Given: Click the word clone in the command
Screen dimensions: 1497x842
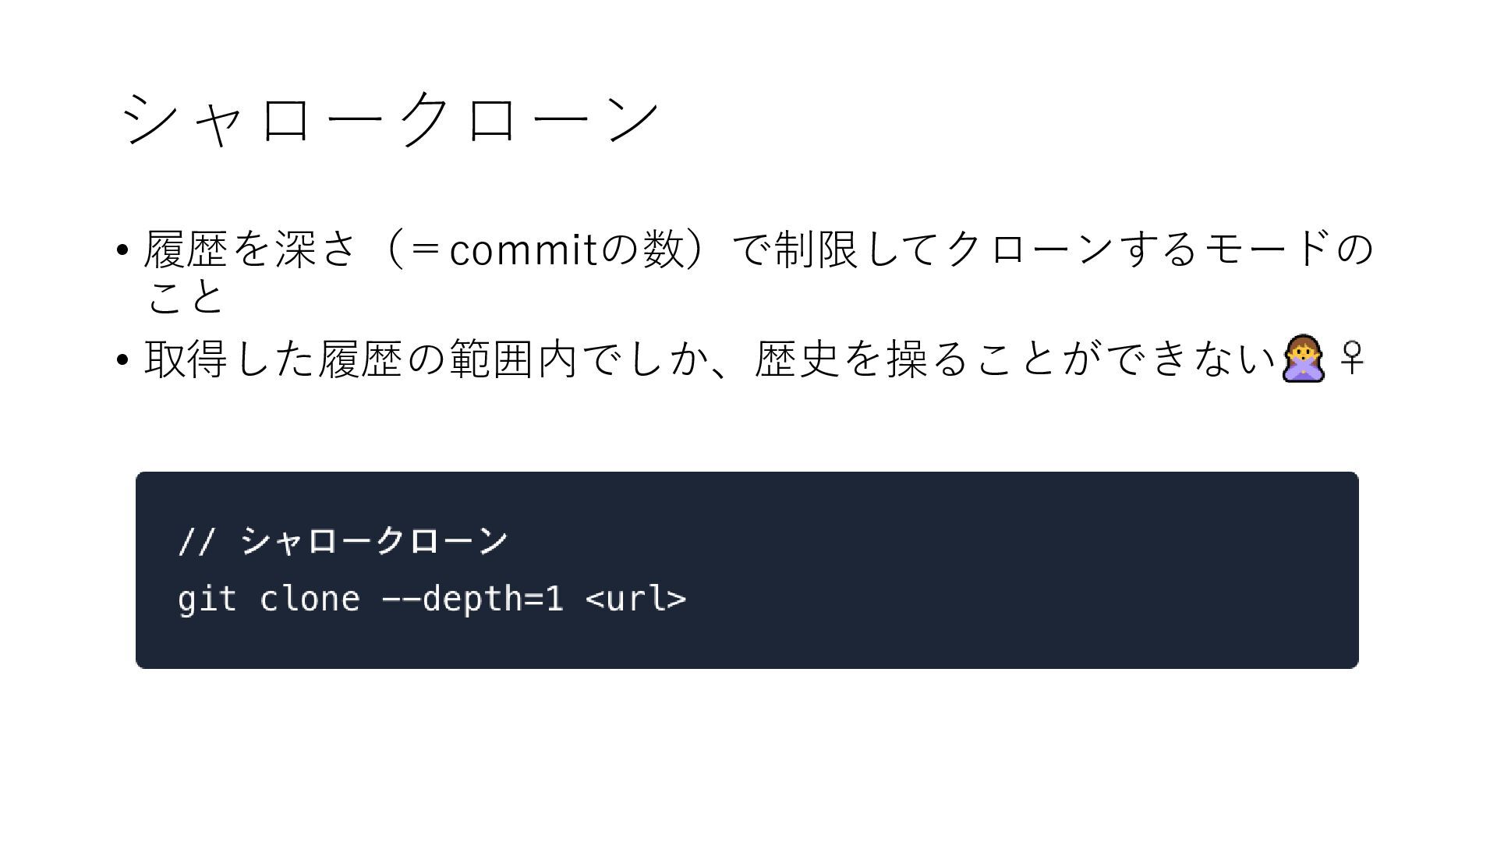Looking at the screenshot, I should click(x=309, y=599).
